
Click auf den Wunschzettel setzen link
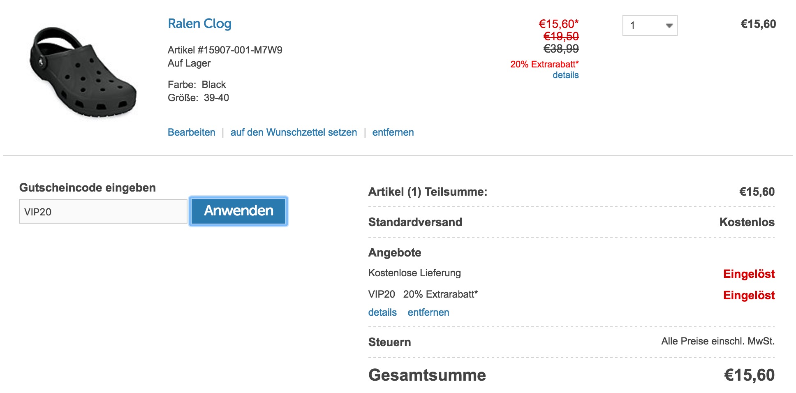pos(294,132)
